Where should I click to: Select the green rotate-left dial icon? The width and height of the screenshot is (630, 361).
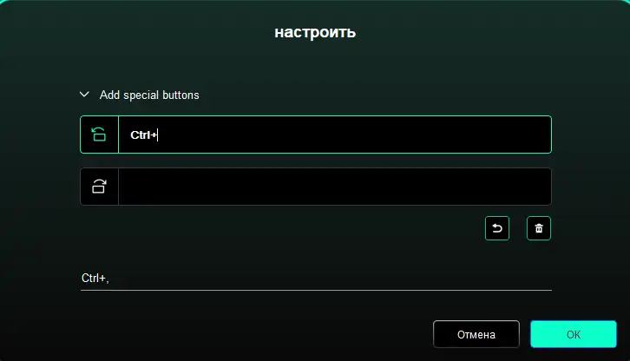coord(99,135)
